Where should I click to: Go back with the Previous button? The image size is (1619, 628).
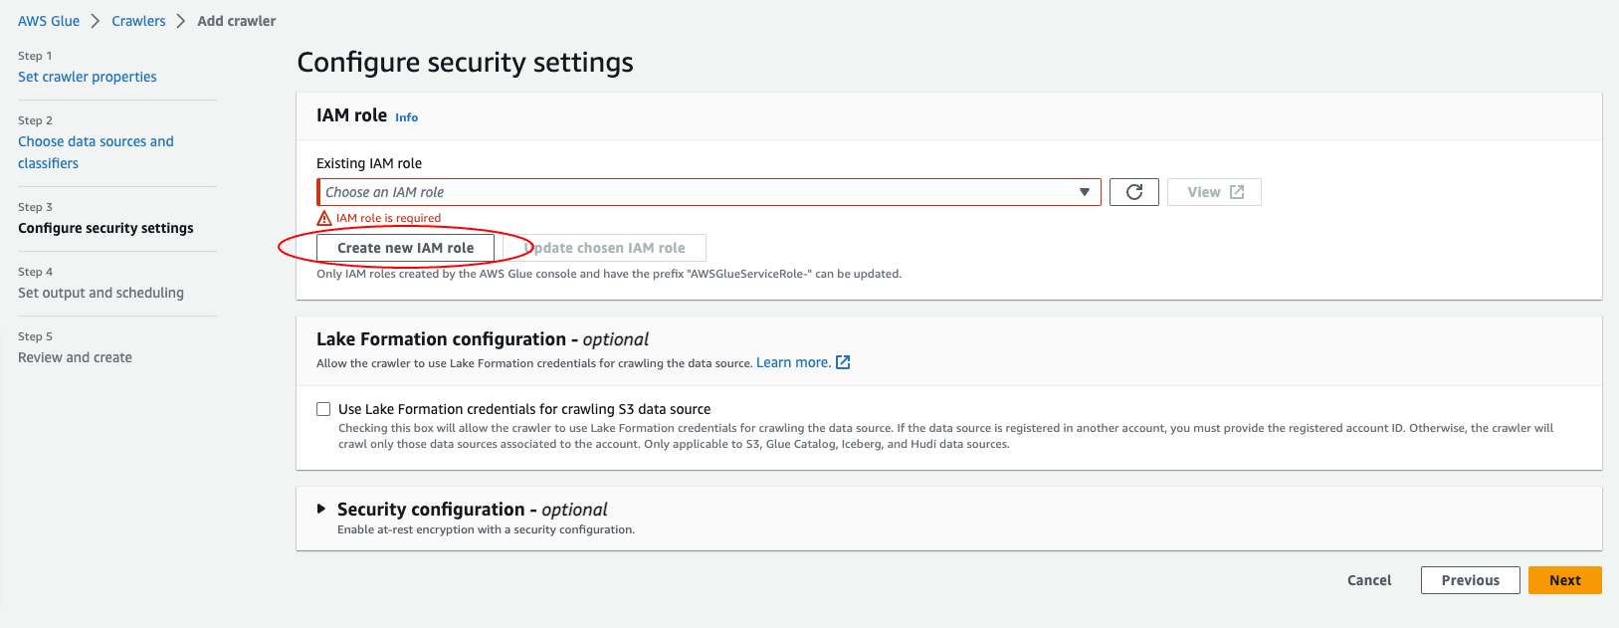pyautogui.click(x=1470, y=580)
